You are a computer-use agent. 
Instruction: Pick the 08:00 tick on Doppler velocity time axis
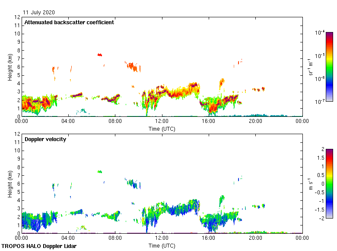click(x=115, y=239)
